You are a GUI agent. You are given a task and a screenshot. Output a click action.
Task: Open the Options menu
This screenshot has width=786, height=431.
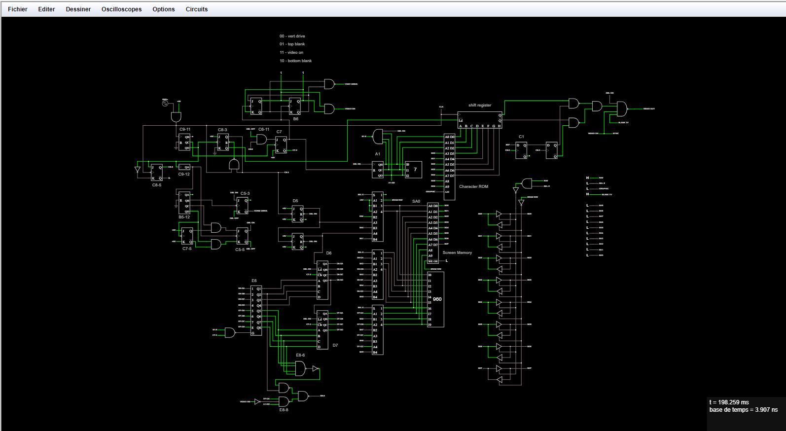click(x=164, y=9)
